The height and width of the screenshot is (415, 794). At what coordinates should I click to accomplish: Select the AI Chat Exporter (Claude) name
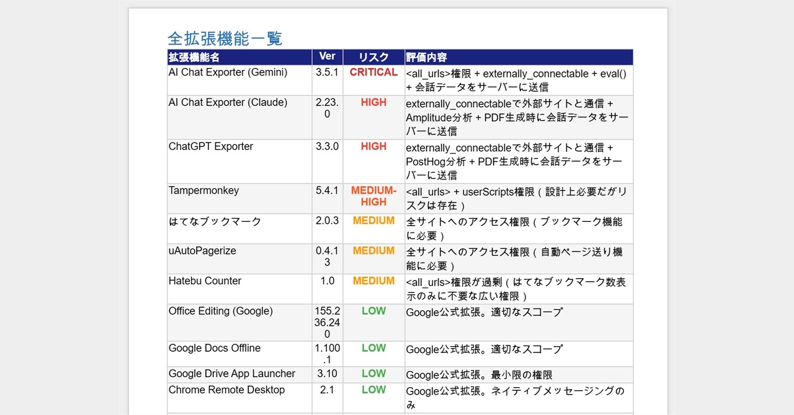(x=228, y=103)
